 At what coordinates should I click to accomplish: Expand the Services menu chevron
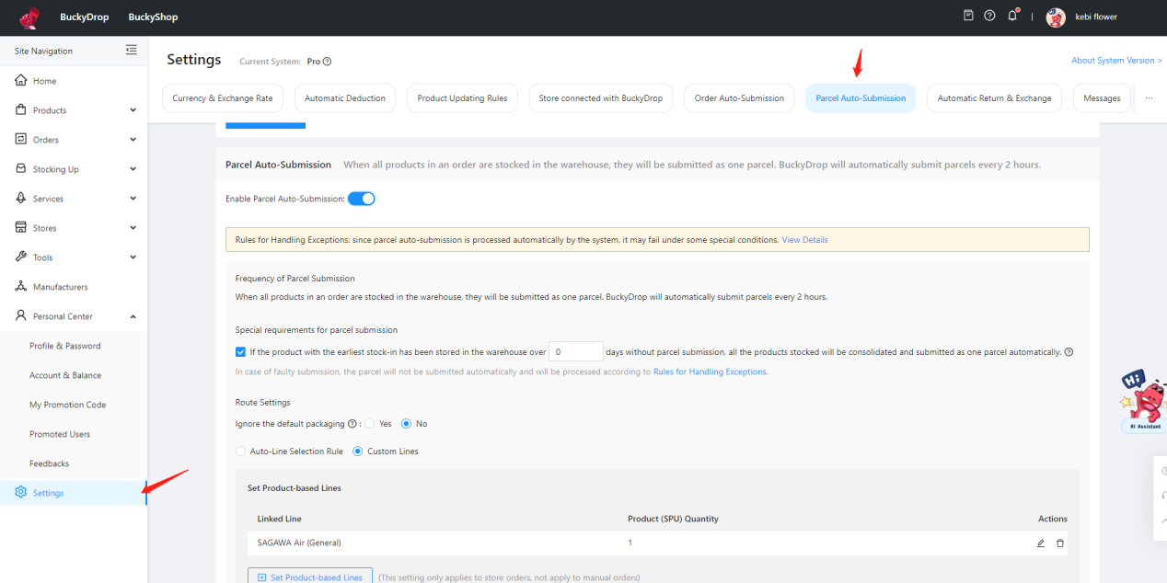tap(133, 199)
